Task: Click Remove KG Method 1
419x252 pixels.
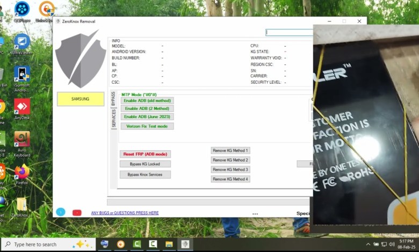Action: pos(230,151)
